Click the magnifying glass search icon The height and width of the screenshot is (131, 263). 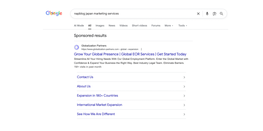pos(222,14)
